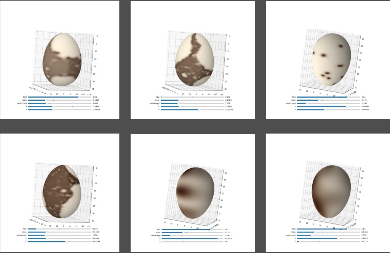Click the k slider showing 0.06943
390x253 pixels.
[x=328, y=107]
